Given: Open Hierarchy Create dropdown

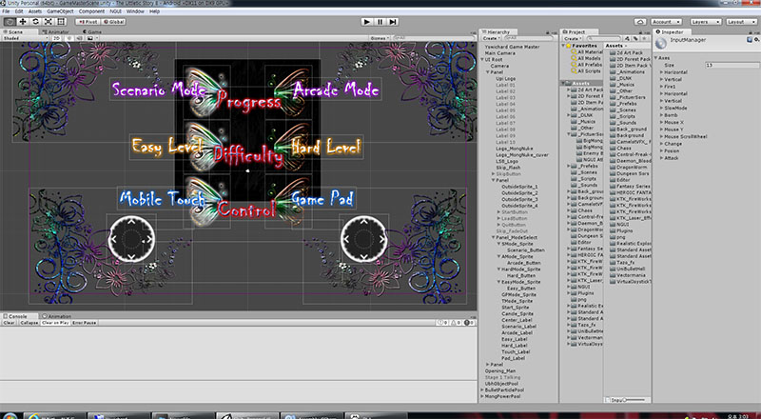Looking at the screenshot, I should click(x=491, y=38).
